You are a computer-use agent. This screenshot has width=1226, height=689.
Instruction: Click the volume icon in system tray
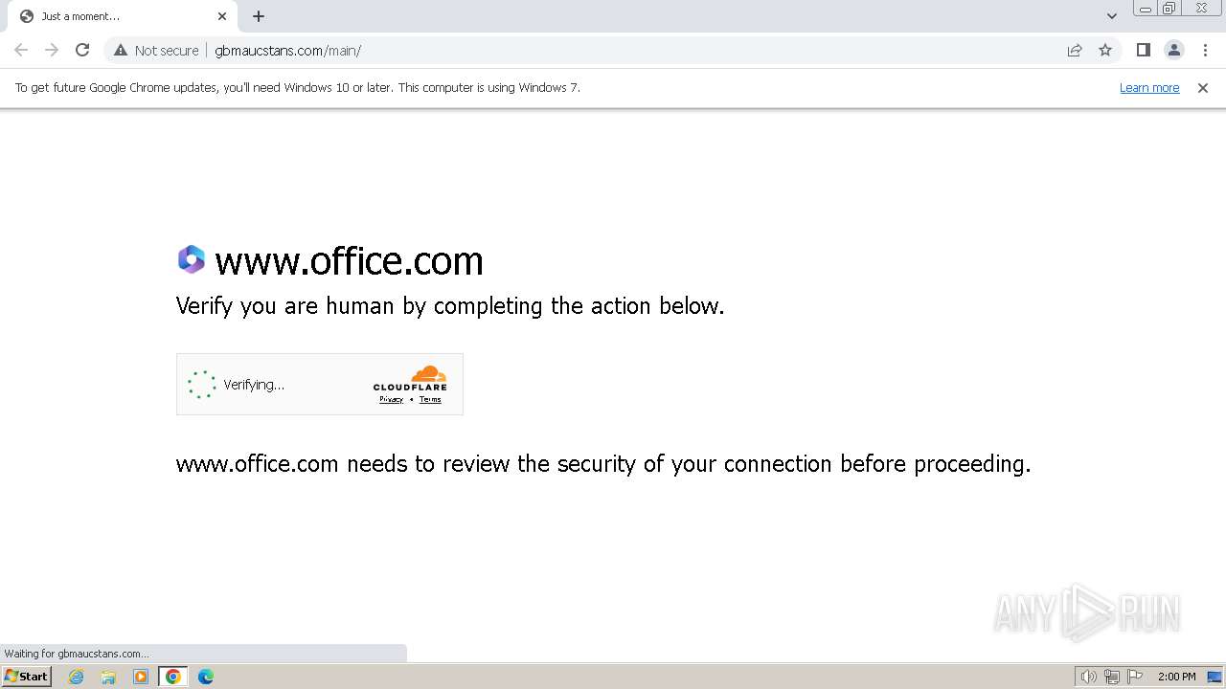[1088, 677]
